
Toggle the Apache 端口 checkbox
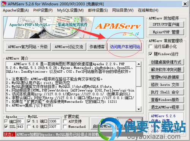tap(6, 121)
